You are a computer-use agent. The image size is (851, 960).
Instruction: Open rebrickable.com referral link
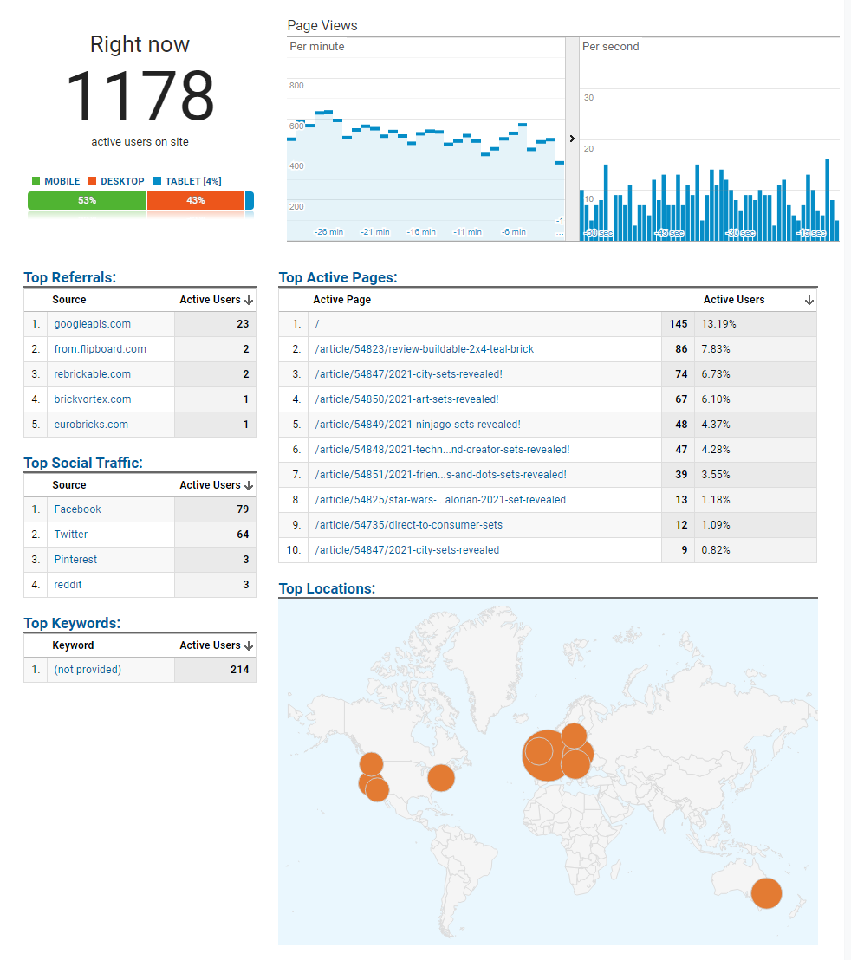click(92, 374)
